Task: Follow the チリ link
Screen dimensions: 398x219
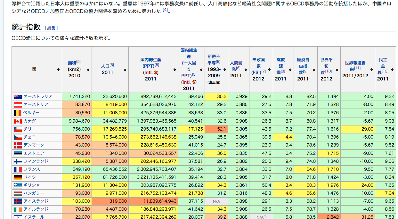Action: click(28, 129)
